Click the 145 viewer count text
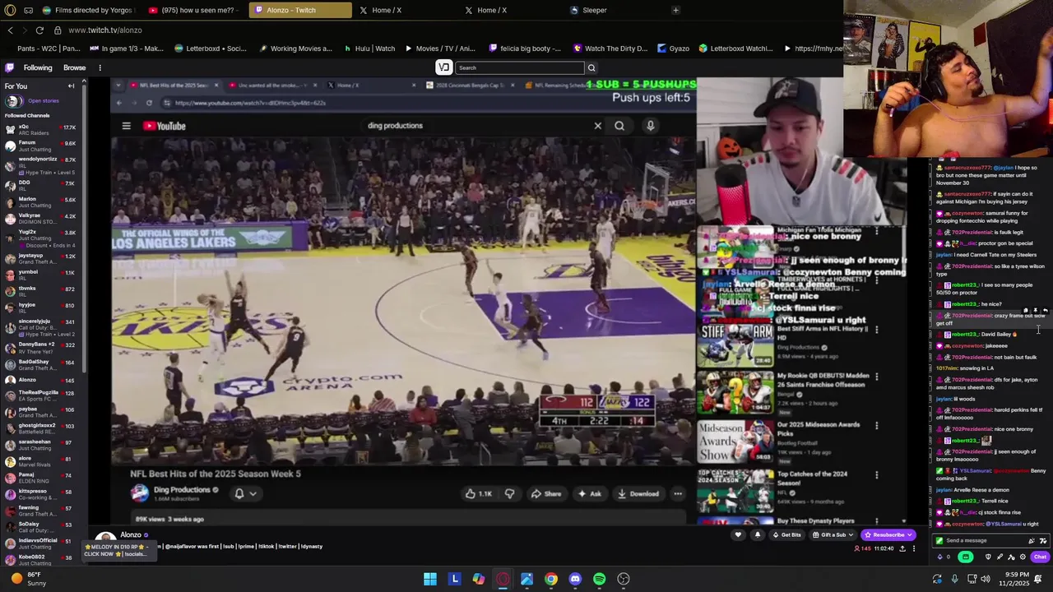 866,548
